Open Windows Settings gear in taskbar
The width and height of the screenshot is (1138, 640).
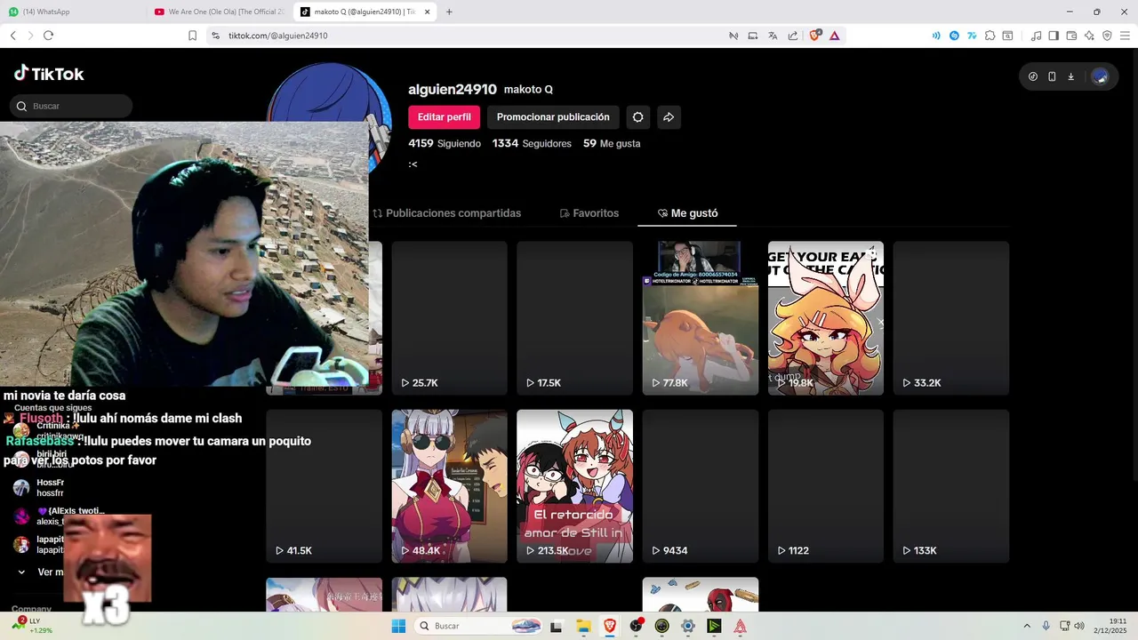click(687, 626)
